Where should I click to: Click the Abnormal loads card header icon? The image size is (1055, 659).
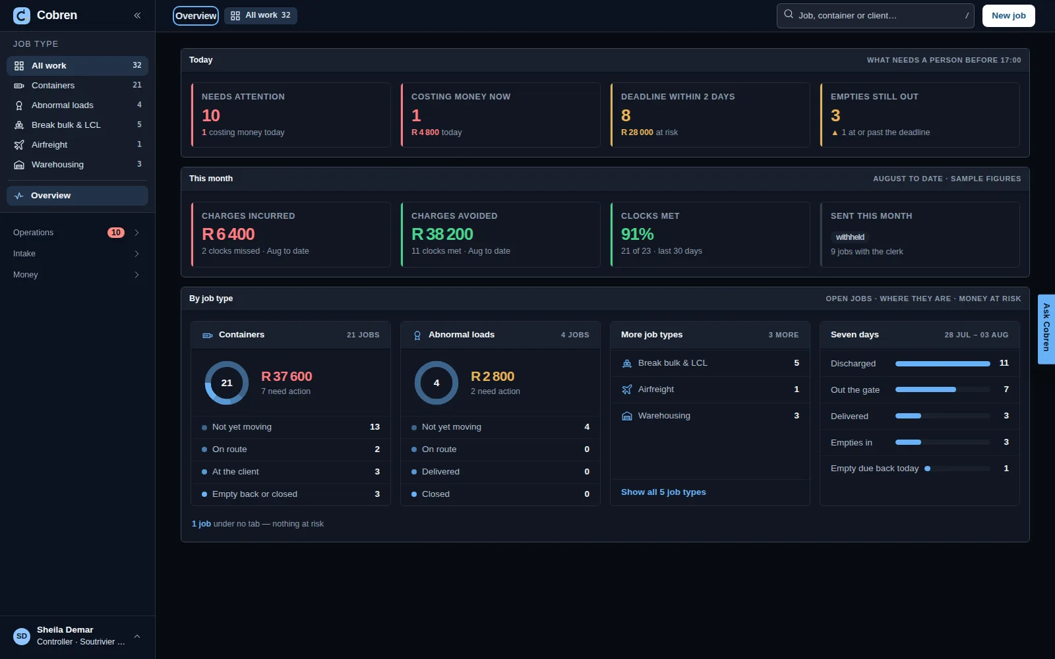417,335
